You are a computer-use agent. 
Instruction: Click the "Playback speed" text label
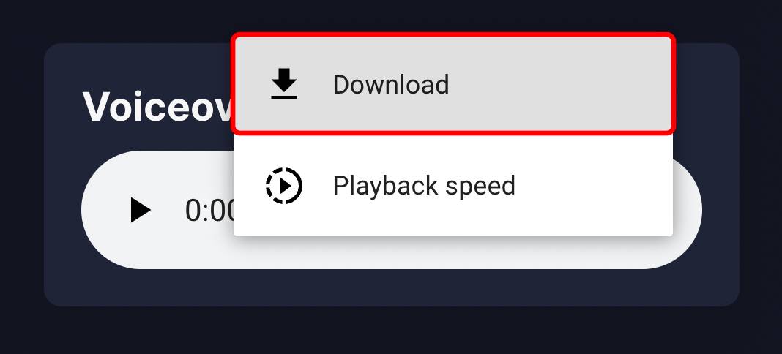click(424, 186)
